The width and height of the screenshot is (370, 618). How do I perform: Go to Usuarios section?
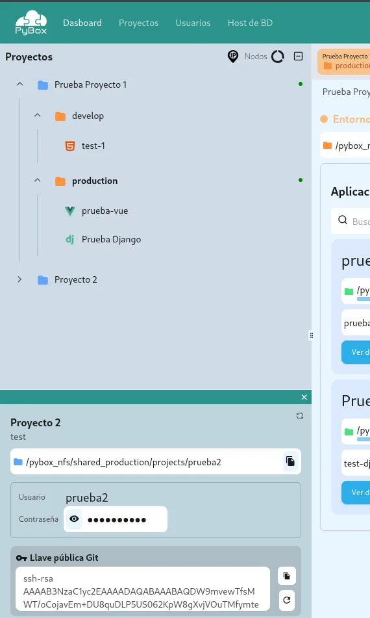click(193, 23)
